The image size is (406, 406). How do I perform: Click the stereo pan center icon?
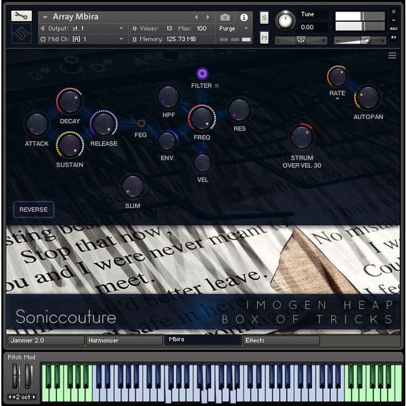click(x=301, y=41)
